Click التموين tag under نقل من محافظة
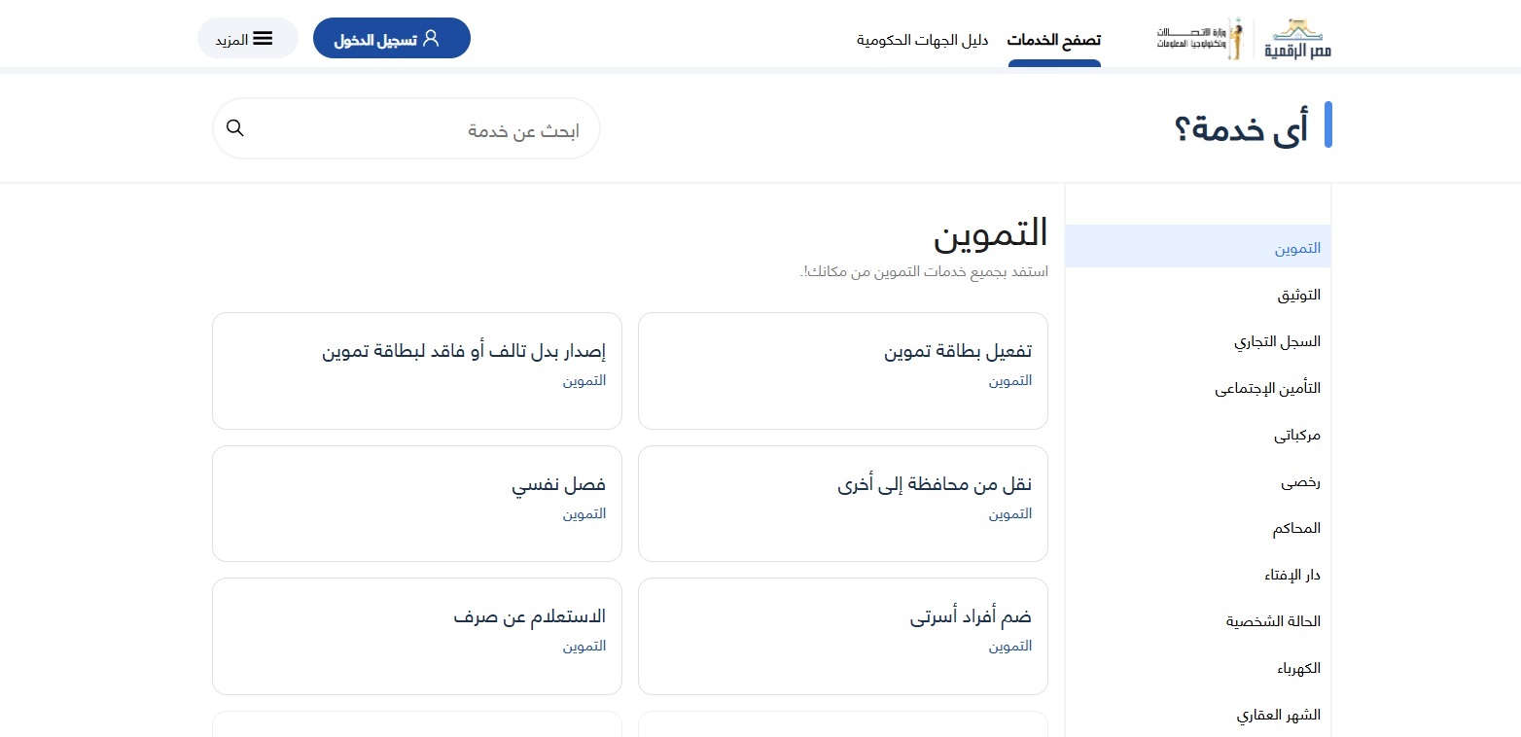 tap(1010, 513)
